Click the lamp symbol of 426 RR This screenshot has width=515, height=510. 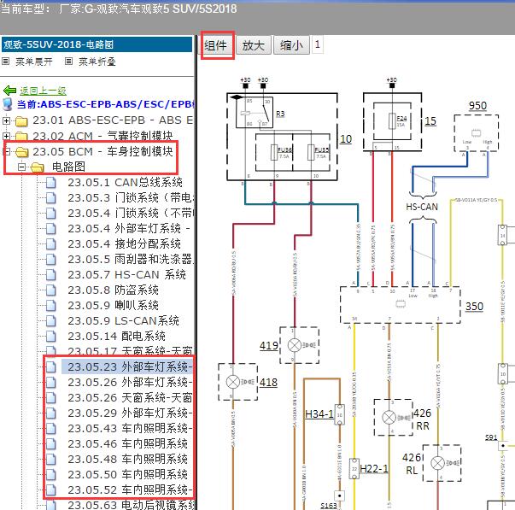pos(389,418)
